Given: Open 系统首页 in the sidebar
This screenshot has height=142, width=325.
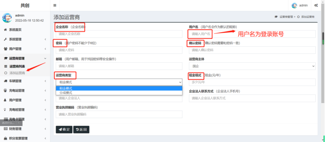Looking at the screenshot, I should tap(15, 30).
